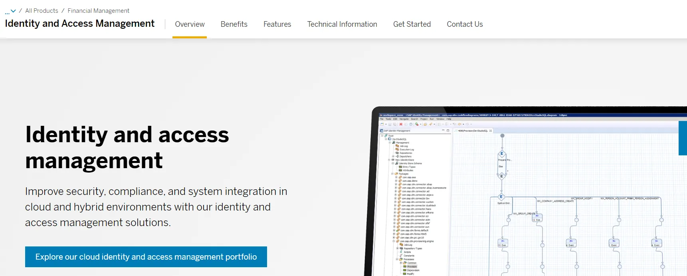687x276 pixels.
Task: Open the All Products breadcrumb link
Action: (x=42, y=11)
